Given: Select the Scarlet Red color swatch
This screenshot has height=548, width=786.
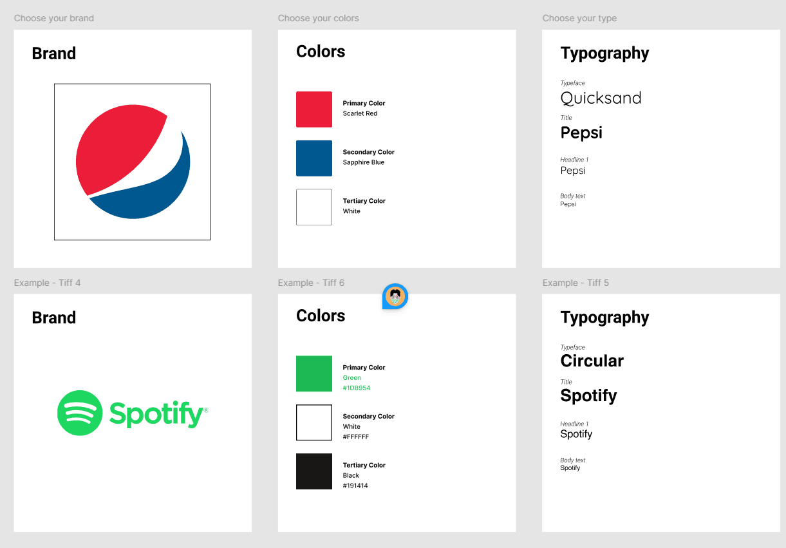Looking at the screenshot, I should (314, 109).
